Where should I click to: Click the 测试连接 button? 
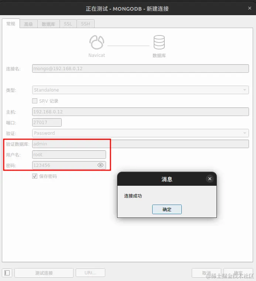44,273
